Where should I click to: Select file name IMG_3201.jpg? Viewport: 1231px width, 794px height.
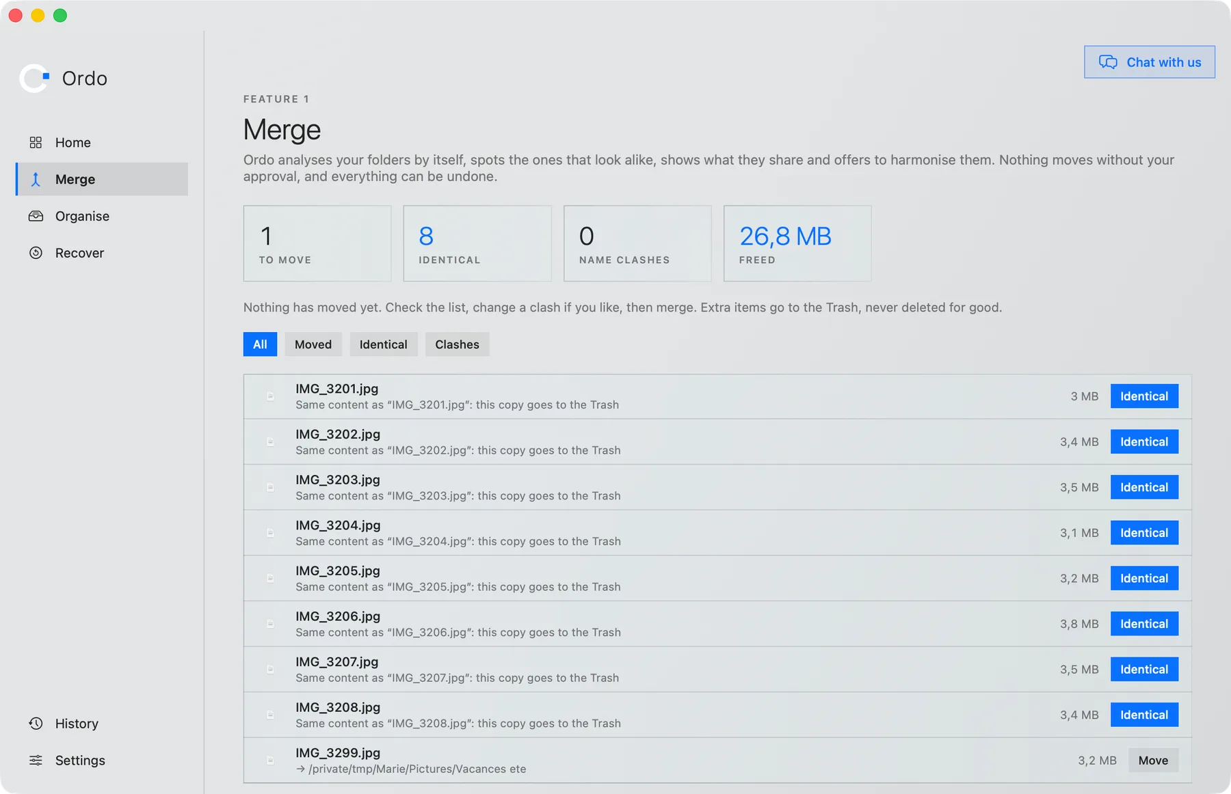(336, 389)
